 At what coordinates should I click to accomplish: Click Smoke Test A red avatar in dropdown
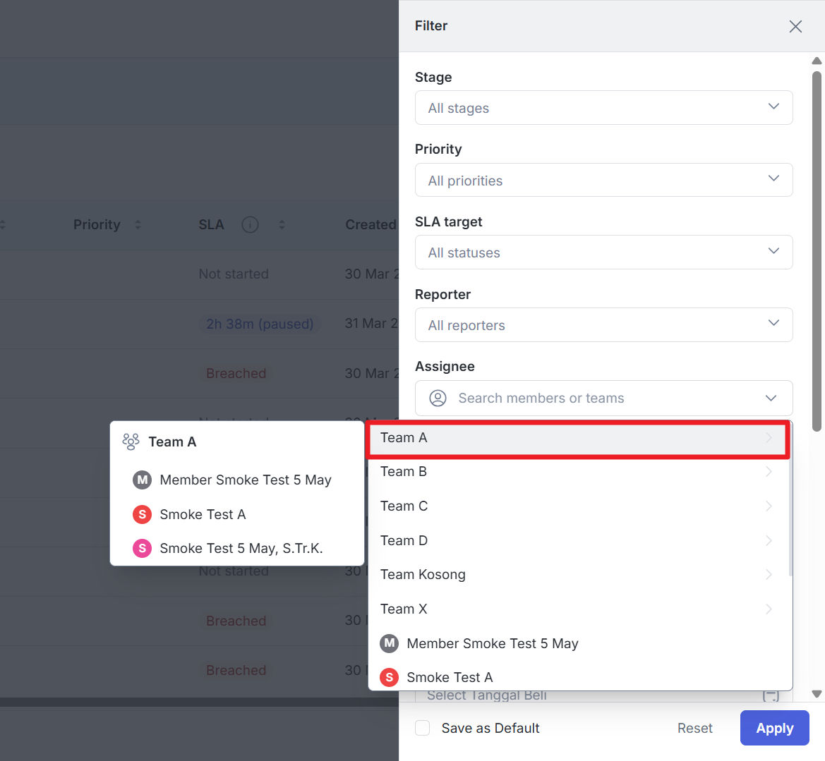389,678
